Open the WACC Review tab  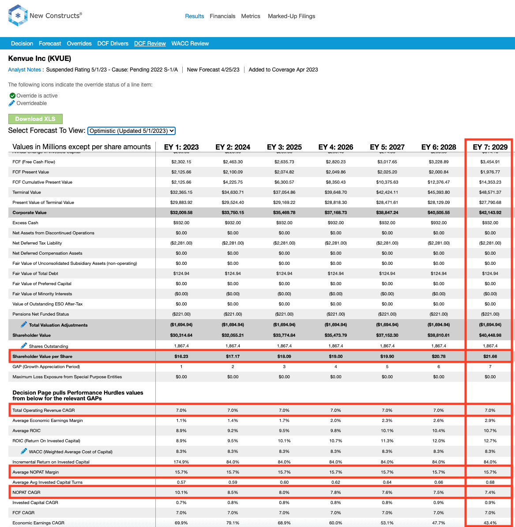[190, 43]
